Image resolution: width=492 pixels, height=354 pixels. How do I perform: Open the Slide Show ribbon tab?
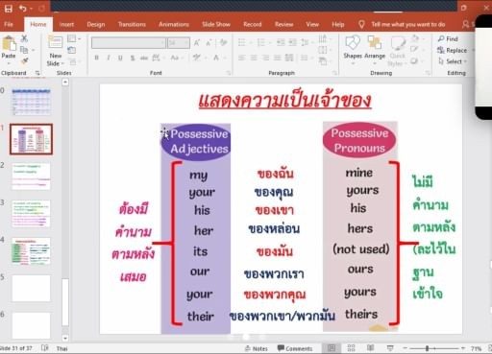tap(216, 24)
